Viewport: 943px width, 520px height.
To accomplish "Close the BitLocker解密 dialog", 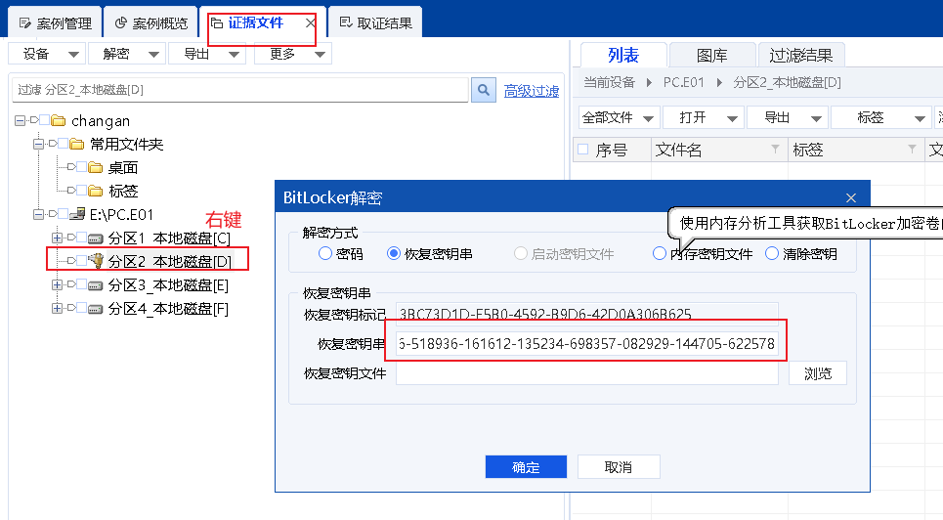I will (851, 198).
